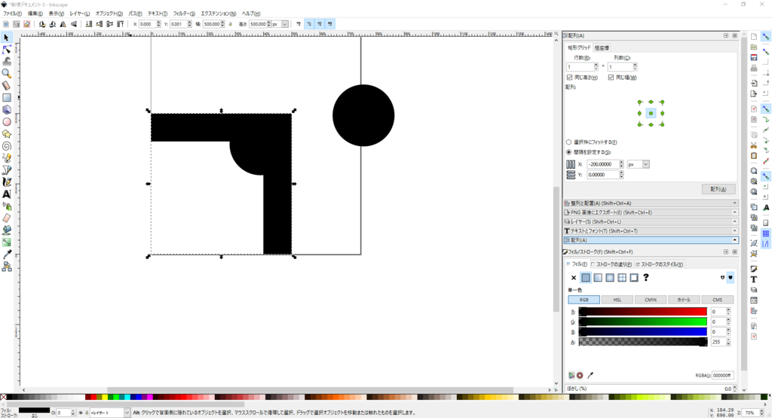Viewport: 772px width, 418px height.
Task: Expand the テキストとフォント panel
Action: [x=651, y=230]
